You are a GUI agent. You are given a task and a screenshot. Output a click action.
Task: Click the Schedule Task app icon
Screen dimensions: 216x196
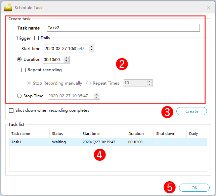point(8,7)
